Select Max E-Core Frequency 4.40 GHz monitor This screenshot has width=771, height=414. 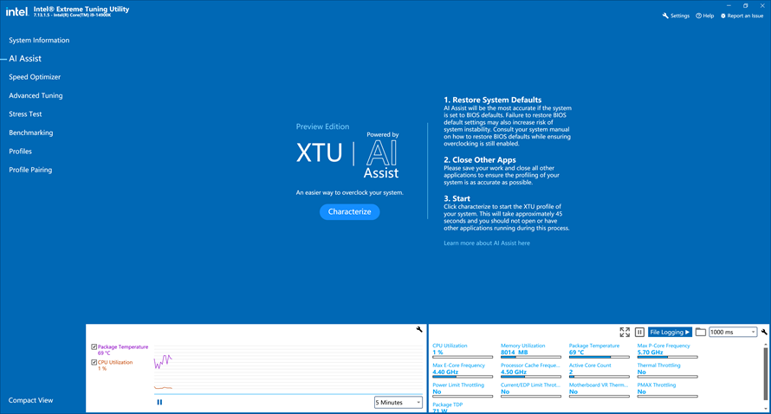tap(463, 371)
